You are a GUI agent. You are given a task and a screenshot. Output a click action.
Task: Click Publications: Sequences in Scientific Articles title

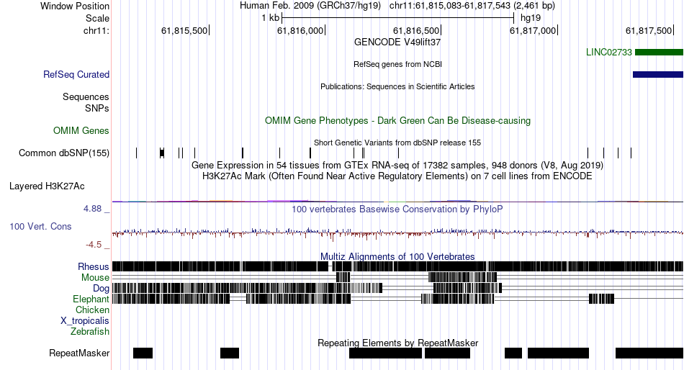(x=397, y=86)
